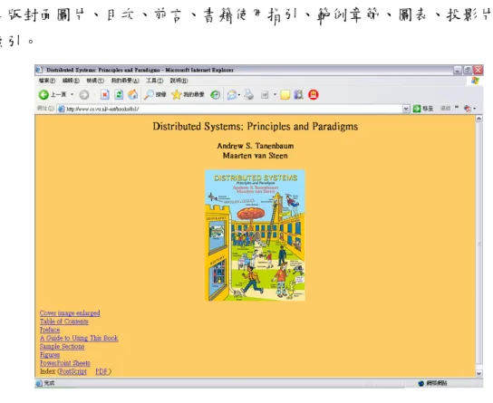Close the Internet Explorer window

[478, 70]
